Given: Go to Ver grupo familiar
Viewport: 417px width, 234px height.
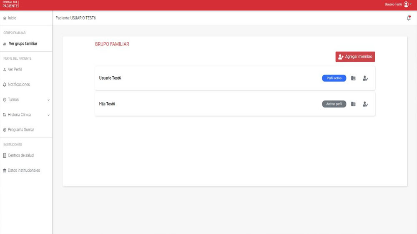Looking at the screenshot, I should 23,44.
